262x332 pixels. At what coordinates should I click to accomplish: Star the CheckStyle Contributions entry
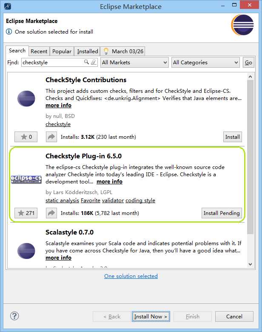(x=26, y=137)
